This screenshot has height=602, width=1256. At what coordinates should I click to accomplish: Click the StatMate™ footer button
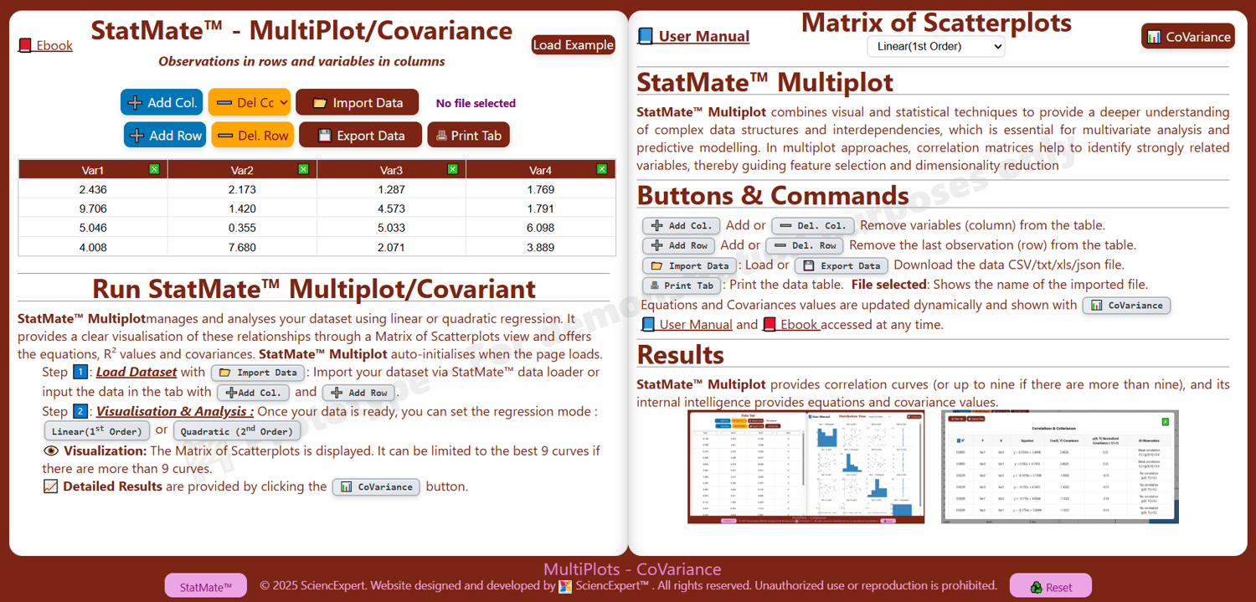206,587
